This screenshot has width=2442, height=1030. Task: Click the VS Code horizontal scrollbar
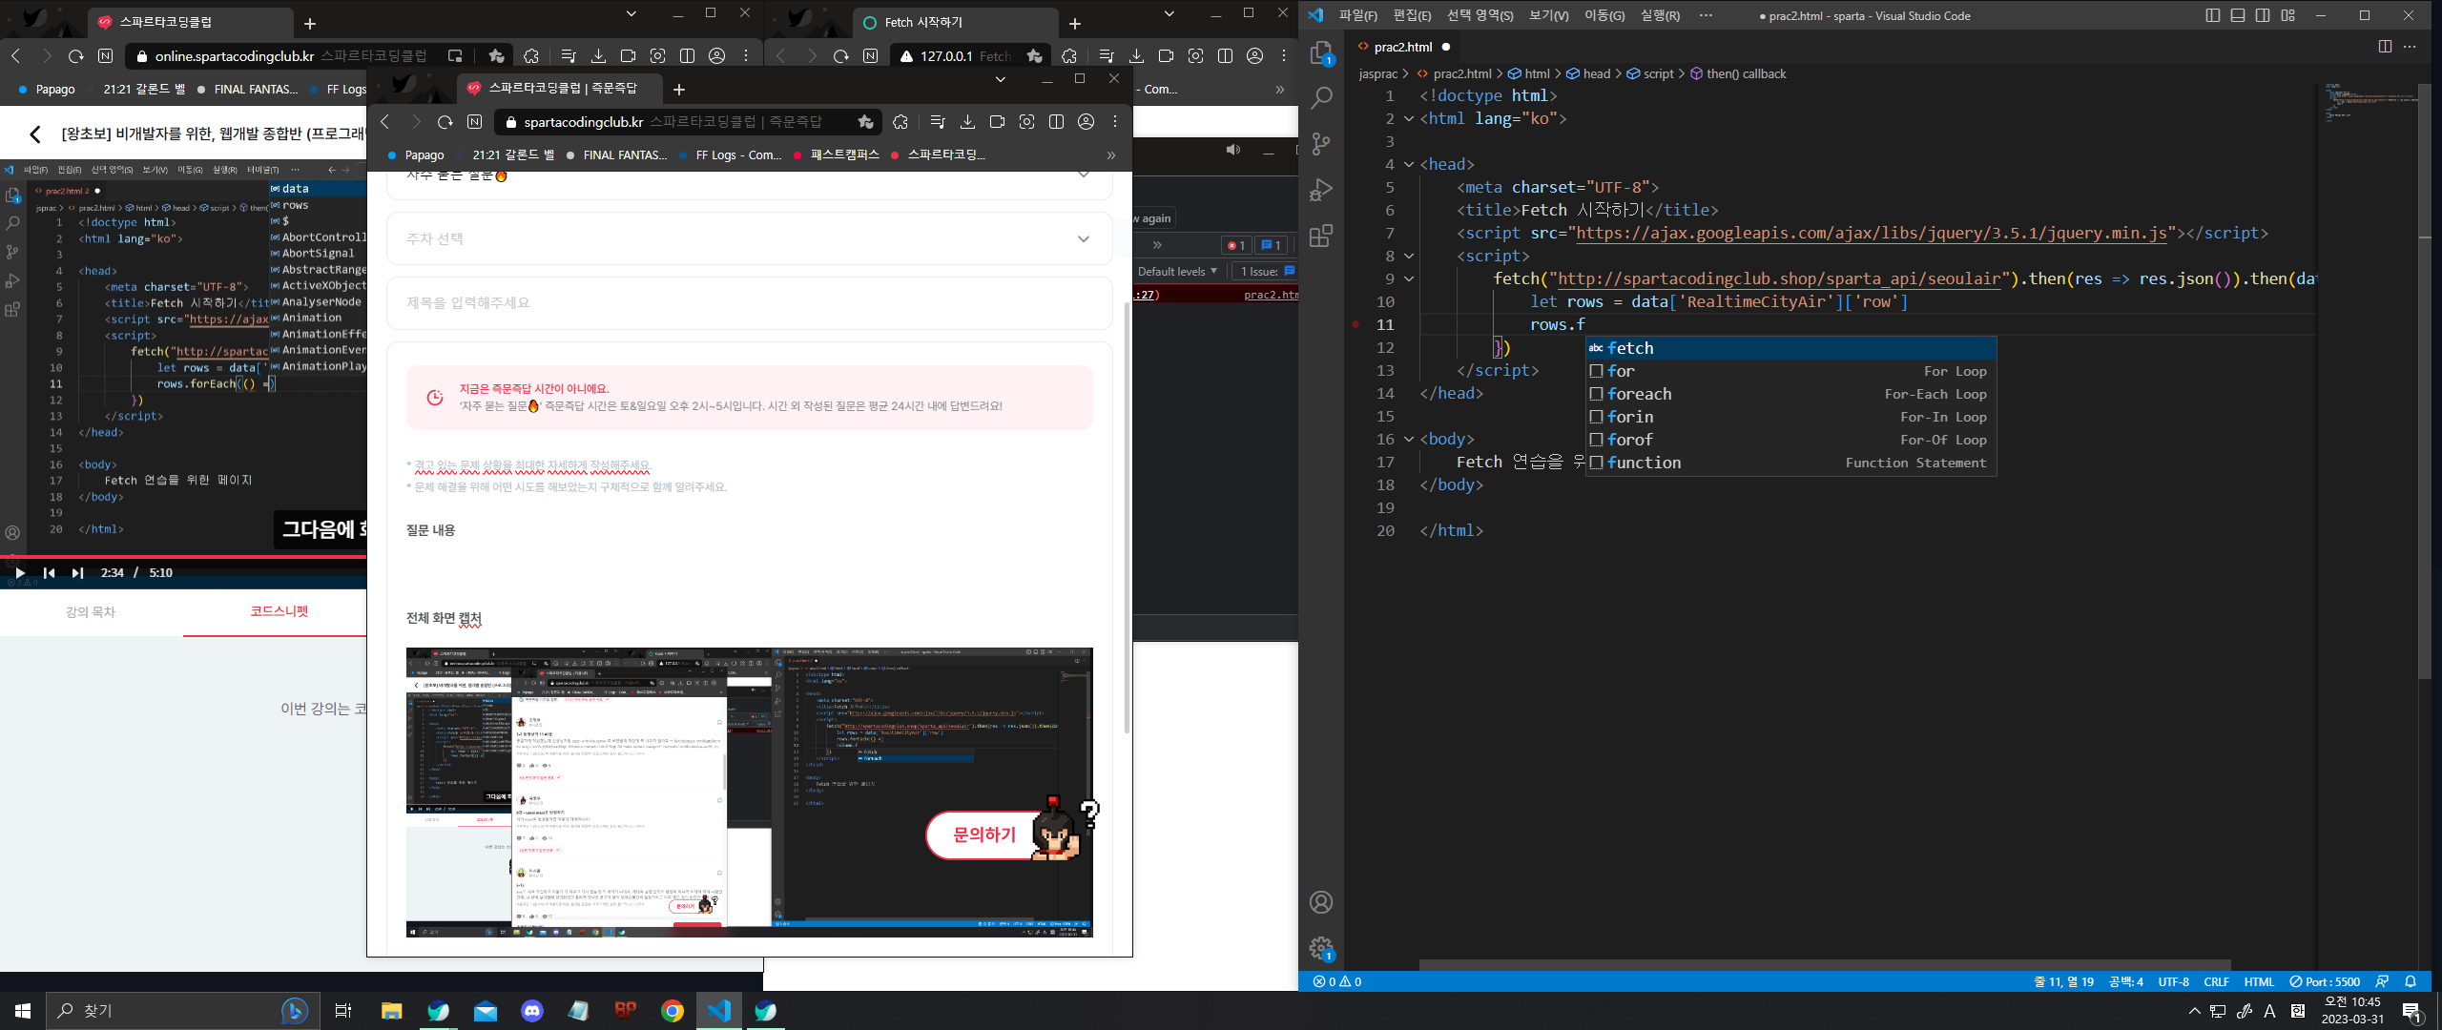tap(1825, 965)
